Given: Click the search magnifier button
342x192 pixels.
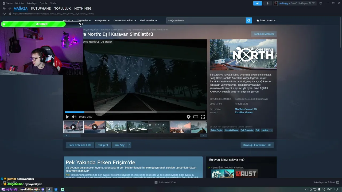Looking at the screenshot, I should pos(249,21).
